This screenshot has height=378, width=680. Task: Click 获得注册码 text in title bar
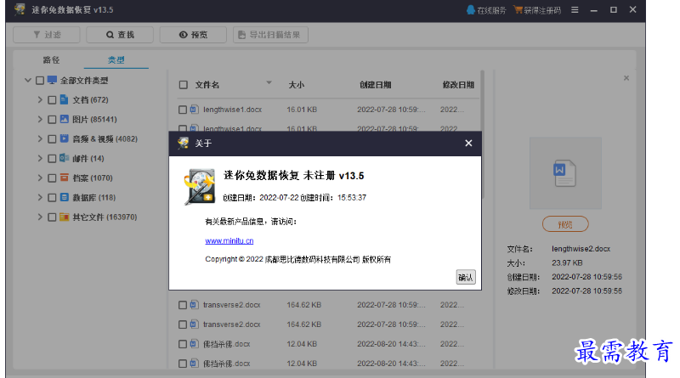542,10
